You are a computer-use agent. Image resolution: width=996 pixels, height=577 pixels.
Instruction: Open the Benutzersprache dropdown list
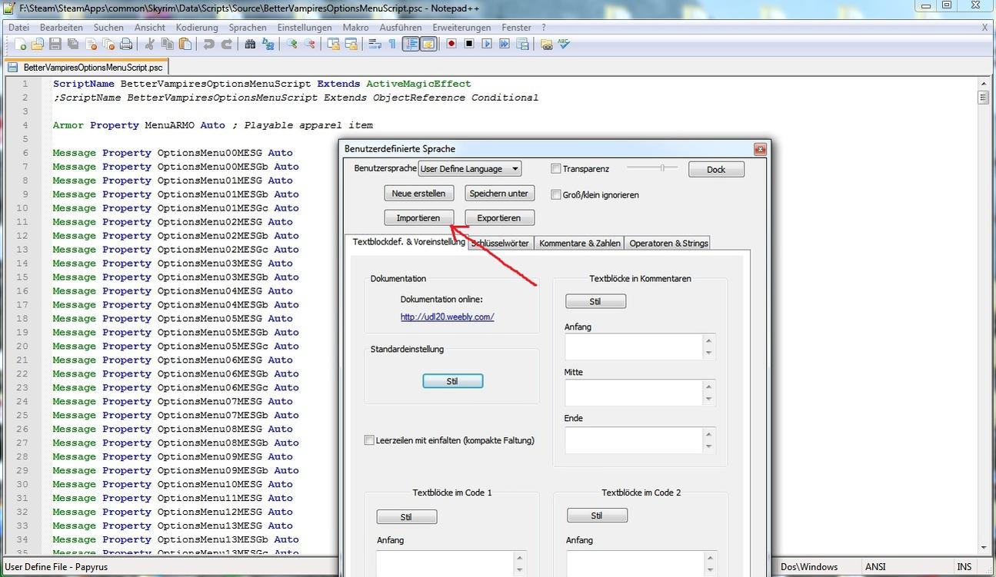(469, 169)
